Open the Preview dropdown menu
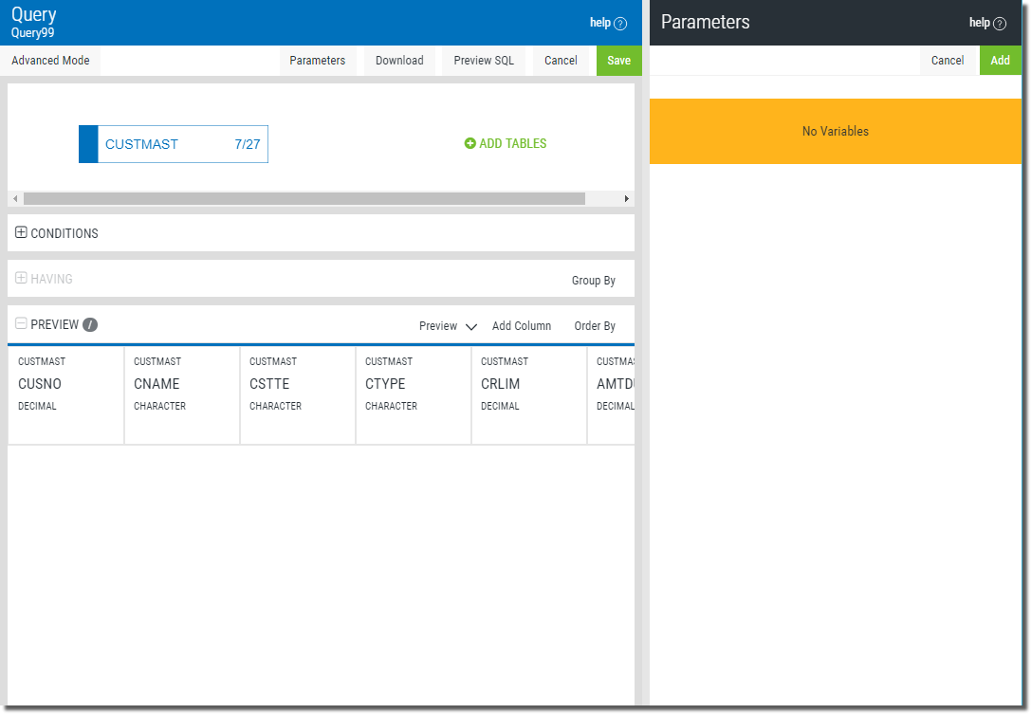The height and width of the screenshot is (714, 1031). [x=448, y=326]
